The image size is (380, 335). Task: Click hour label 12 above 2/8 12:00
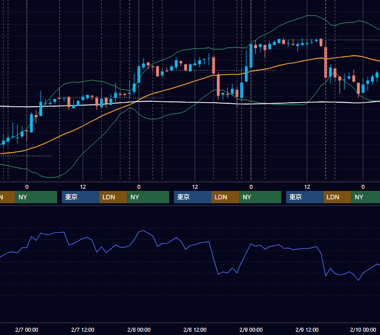[195, 187]
